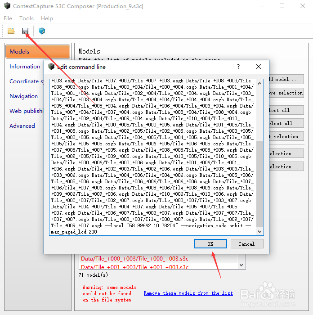Select Data/Tile_+001_+003/Tile_+001_+003.s3c list row
The width and height of the screenshot is (313, 315).
pos(158,266)
